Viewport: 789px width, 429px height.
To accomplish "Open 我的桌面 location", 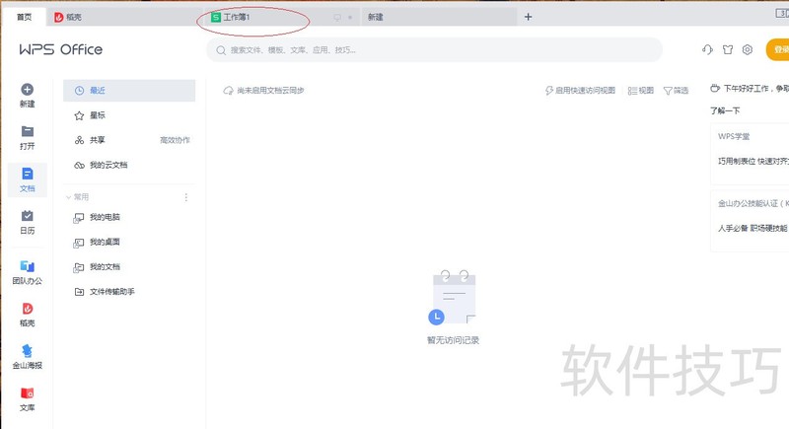I will [x=129, y=242].
